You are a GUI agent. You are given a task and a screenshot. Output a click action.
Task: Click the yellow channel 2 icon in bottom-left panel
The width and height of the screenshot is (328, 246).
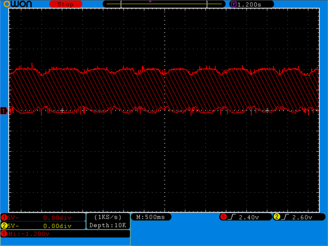click(x=4, y=225)
